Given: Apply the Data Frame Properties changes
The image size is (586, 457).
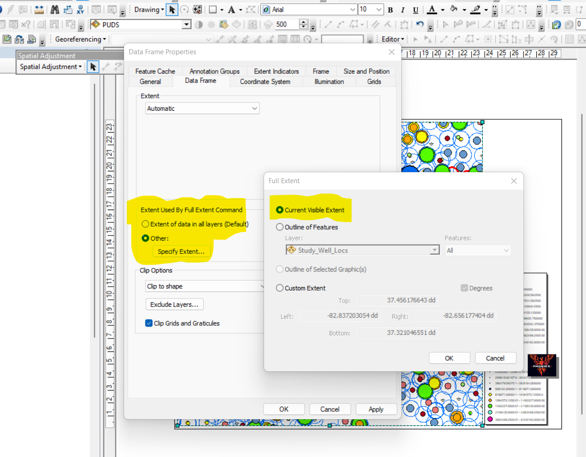Looking at the screenshot, I should 376,409.
